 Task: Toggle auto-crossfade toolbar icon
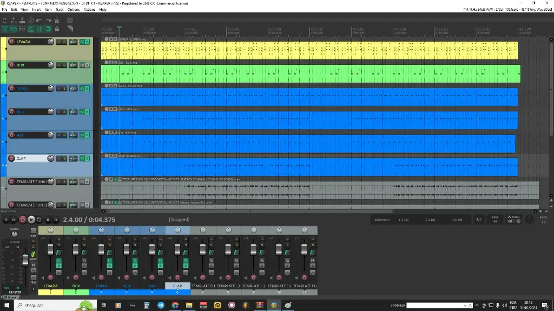[x=5, y=29]
